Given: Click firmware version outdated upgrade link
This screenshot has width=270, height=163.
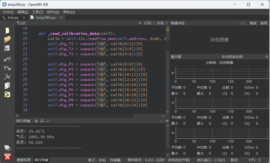Looking at the screenshot, I should 158,160.
